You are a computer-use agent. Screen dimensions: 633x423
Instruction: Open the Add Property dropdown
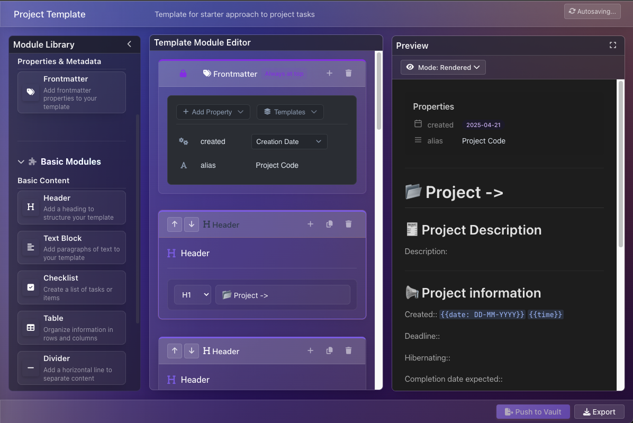point(213,112)
